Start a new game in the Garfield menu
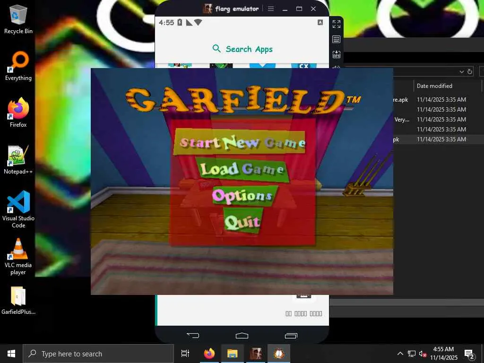Screen dimensions: 484x363 pos(240,142)
